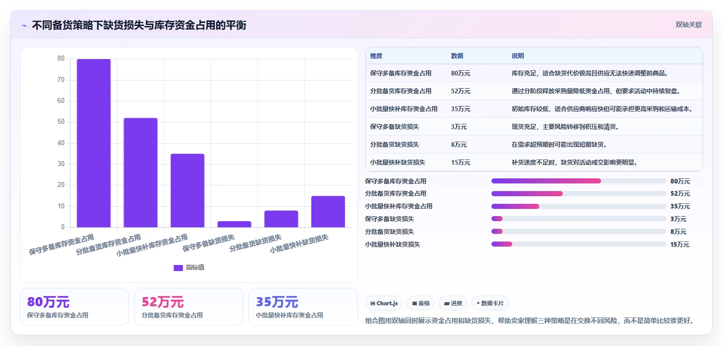Image resolution: width=723 pixels, height=346 pixels.
Task: Click the 说明 table column header
Action: click(x=518, y=56)
